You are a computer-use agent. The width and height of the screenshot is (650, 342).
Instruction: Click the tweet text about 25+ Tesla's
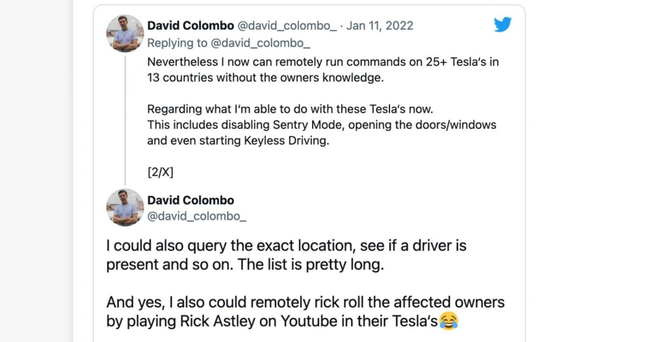(323, 70)
